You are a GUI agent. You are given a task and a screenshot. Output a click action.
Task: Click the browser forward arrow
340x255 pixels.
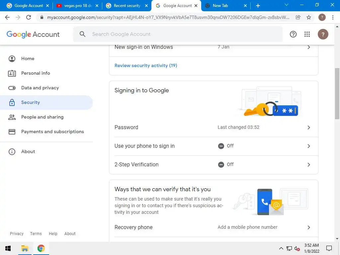[18, 17]
